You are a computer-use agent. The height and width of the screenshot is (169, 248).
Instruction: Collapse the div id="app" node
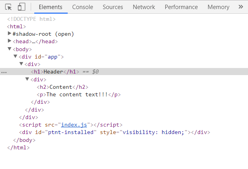[15, 56]
